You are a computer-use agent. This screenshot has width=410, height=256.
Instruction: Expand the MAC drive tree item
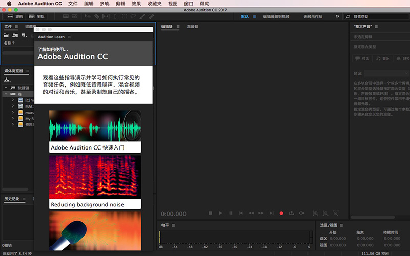tap(13, 106)
